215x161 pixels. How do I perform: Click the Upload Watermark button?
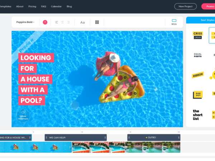(x=23, y=116)
